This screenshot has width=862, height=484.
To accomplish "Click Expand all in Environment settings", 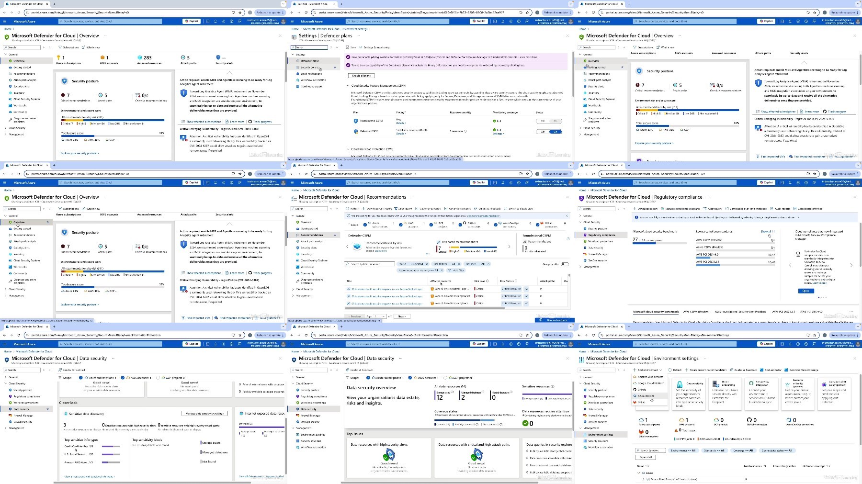I will point(646,457).
